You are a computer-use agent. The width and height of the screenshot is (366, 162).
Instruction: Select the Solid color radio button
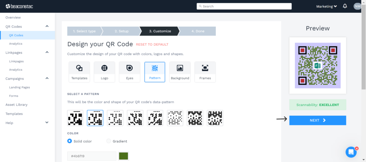[x=70, y=141]
